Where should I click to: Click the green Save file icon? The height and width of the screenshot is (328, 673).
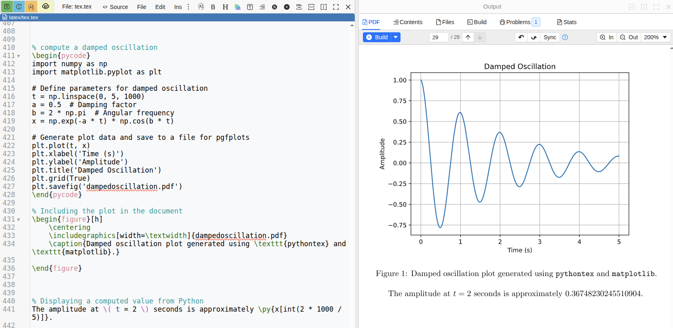(x=7, y=7)
